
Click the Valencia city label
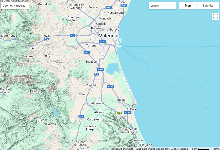click(x=109, y=36)
